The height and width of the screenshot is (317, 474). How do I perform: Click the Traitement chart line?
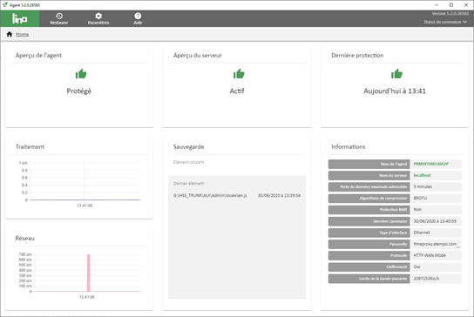pyautogui.click(x=85, y=199)
